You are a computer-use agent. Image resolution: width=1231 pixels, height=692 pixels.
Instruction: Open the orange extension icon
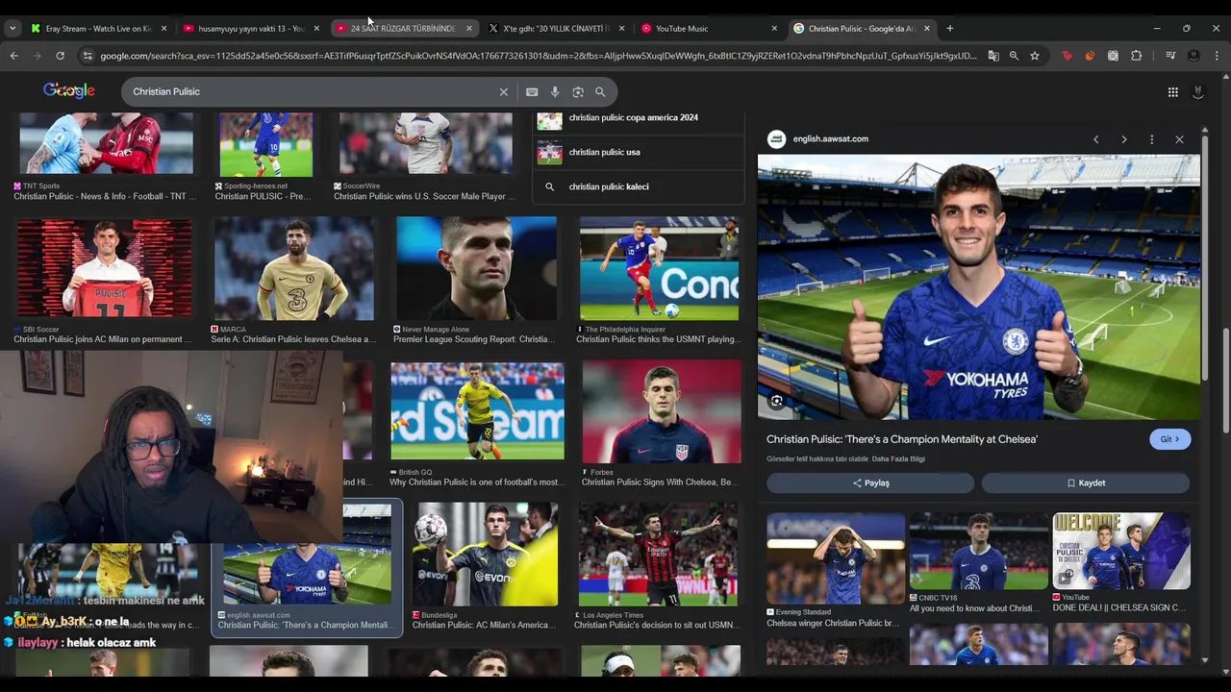click(1090, 56)
